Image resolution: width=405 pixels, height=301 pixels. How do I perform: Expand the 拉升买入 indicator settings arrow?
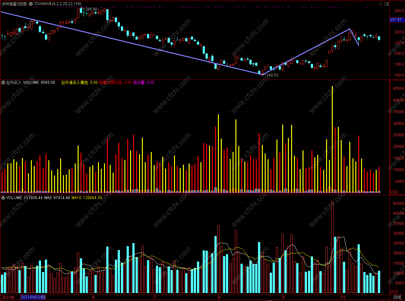[x=3, y=82]
